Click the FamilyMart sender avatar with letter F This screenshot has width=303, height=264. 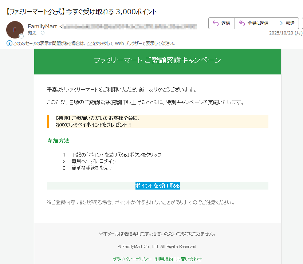click(x=15, y=29)
